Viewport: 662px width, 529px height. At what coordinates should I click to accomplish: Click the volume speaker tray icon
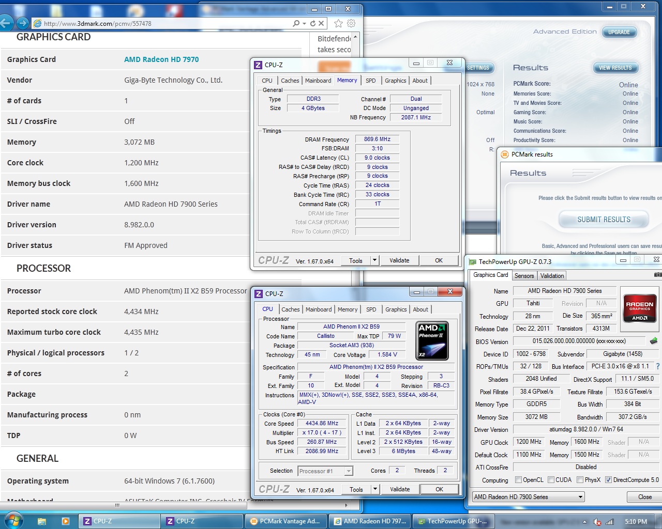597,522
